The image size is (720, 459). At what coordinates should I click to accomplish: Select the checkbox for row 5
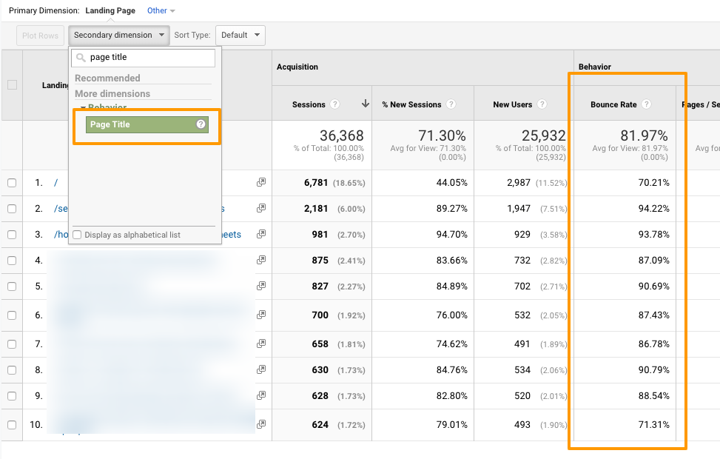coord(12,287)
